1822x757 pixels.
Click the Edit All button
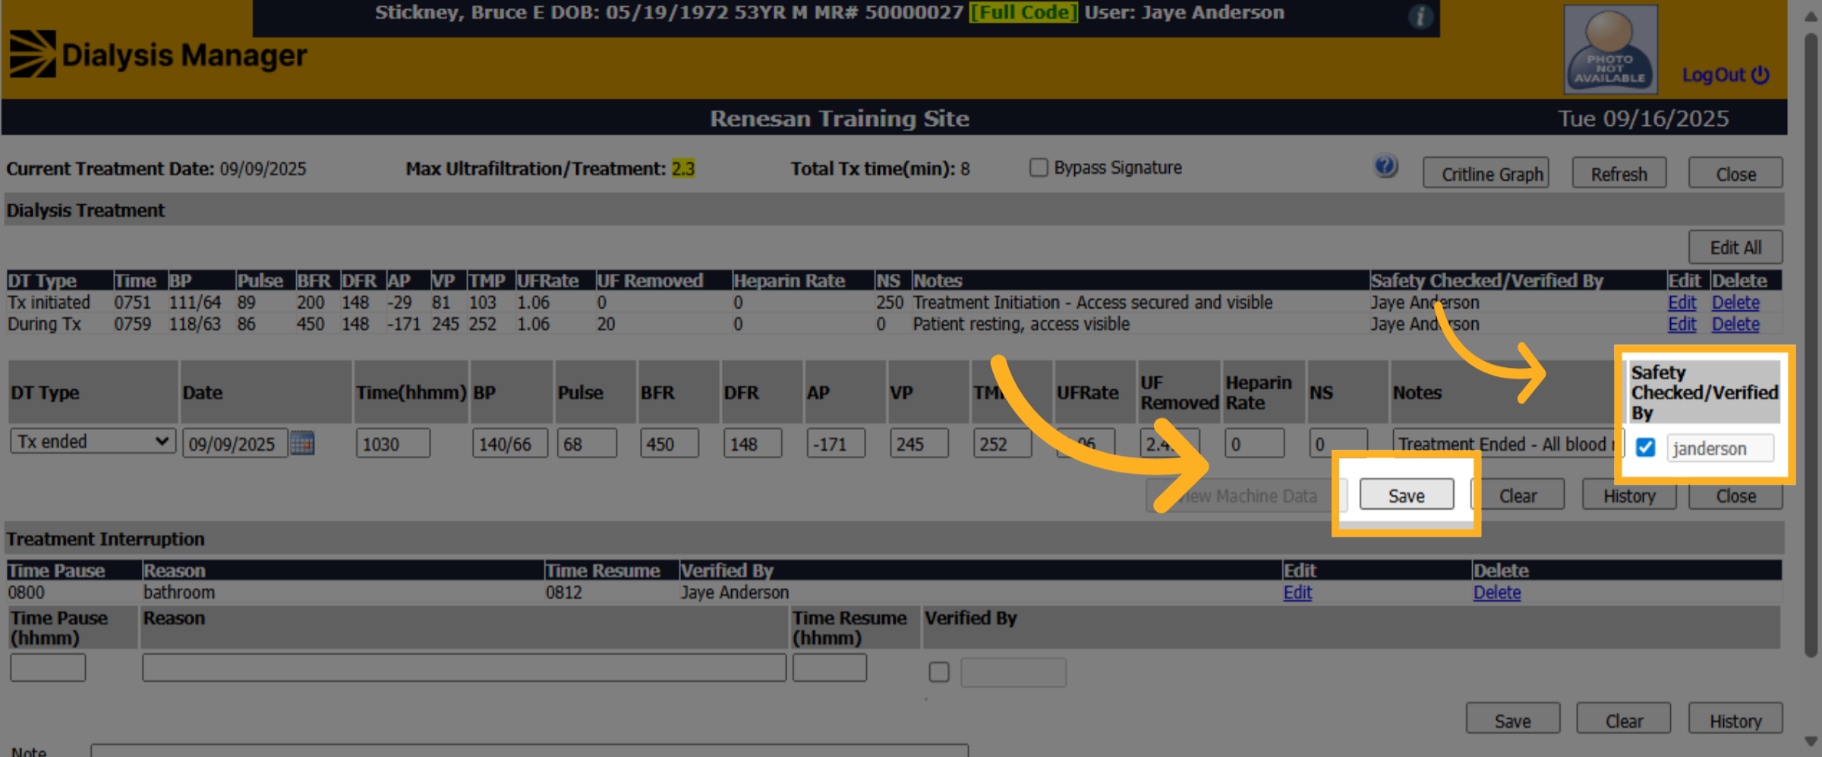[x=1735, y=247]
